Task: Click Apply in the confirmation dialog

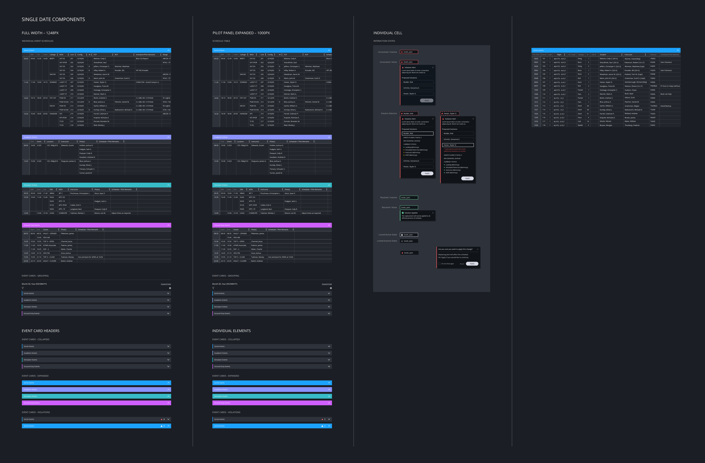Action: (x=472, y=264)
